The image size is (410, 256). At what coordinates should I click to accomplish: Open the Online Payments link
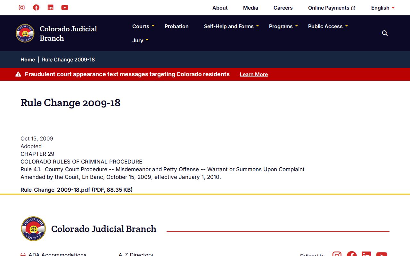(x=332, y=8)
